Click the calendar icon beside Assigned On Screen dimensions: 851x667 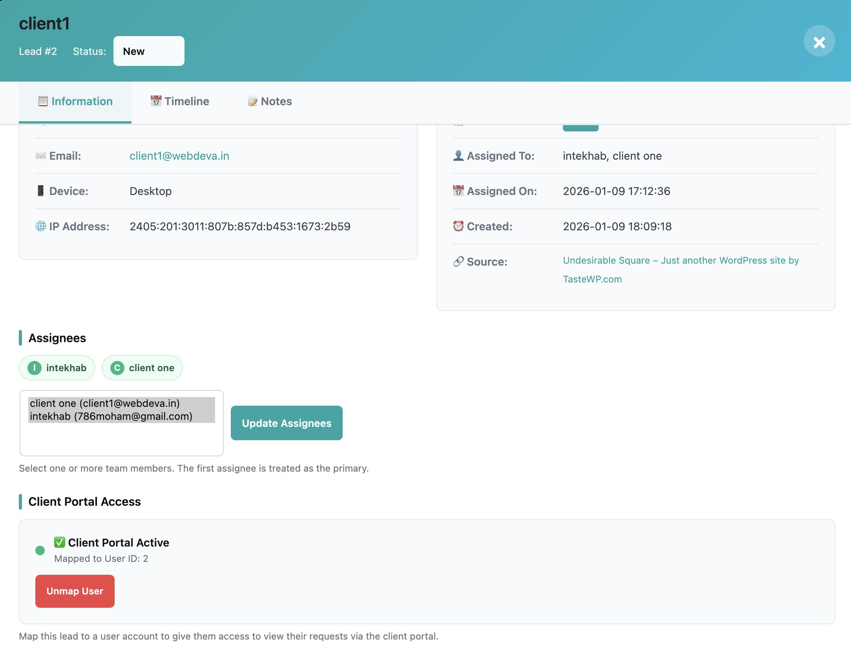click(458, 191)
